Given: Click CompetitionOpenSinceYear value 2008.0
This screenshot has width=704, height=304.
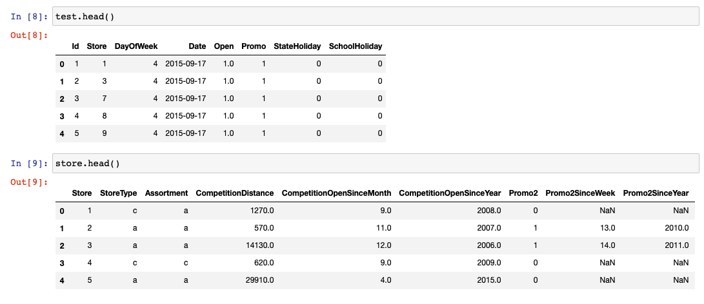Looking at the screenshot, I should pos(489,211).
